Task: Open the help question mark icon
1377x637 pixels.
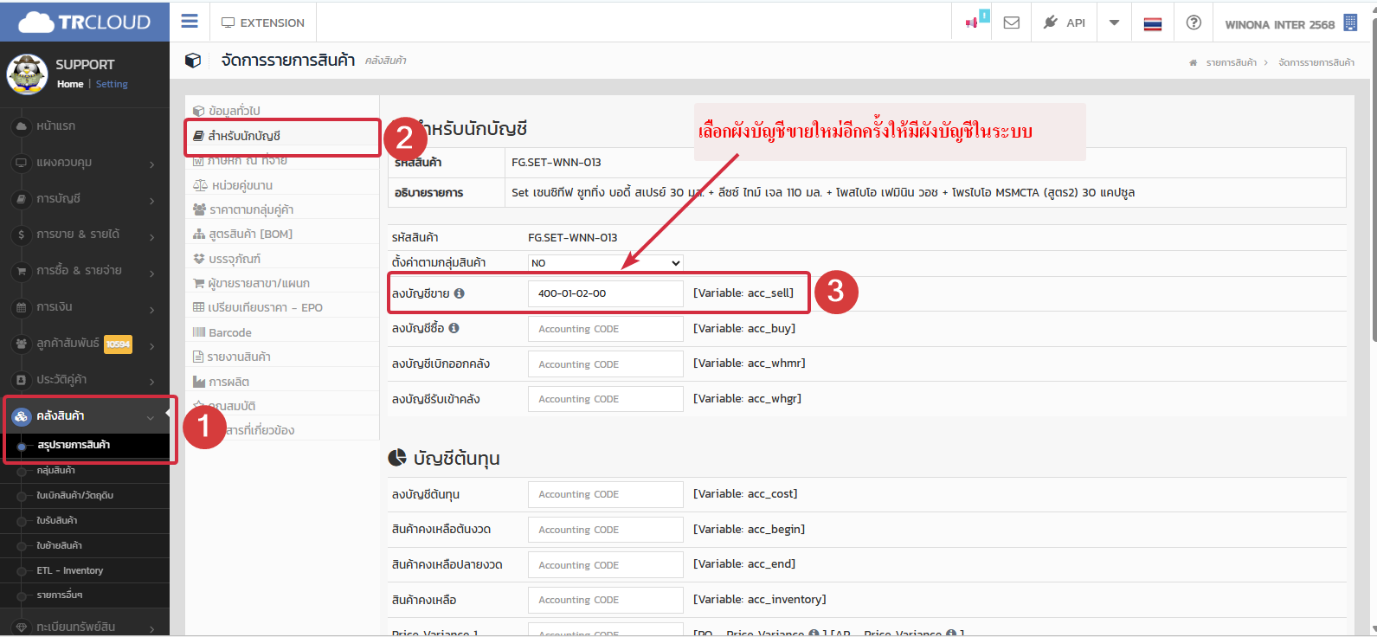Action: point(1194,23)
